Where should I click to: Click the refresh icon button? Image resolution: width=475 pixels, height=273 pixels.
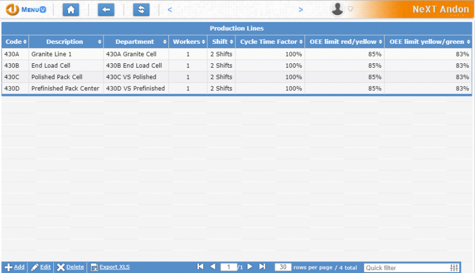141,10
